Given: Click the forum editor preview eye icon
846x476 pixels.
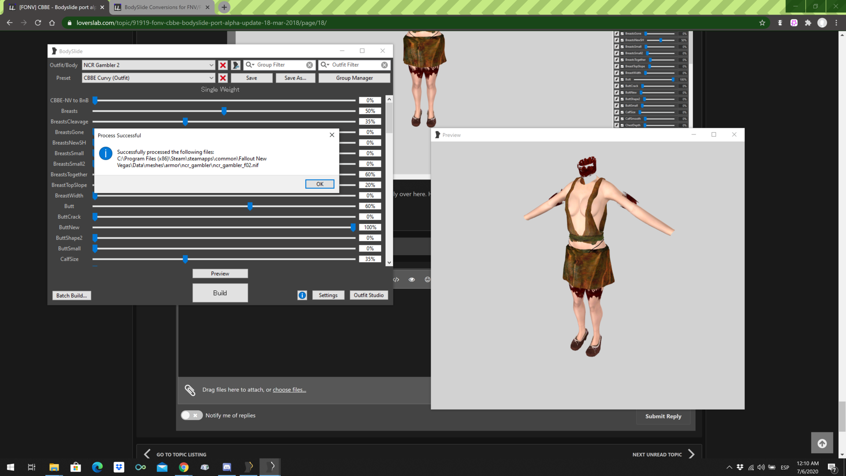Looking at the screenshot, I should point(412,279).
